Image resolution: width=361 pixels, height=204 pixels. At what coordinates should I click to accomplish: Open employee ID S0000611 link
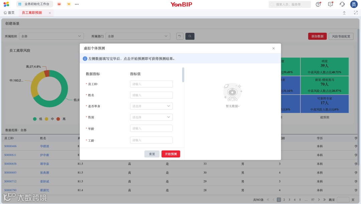(x=10, y=155)
